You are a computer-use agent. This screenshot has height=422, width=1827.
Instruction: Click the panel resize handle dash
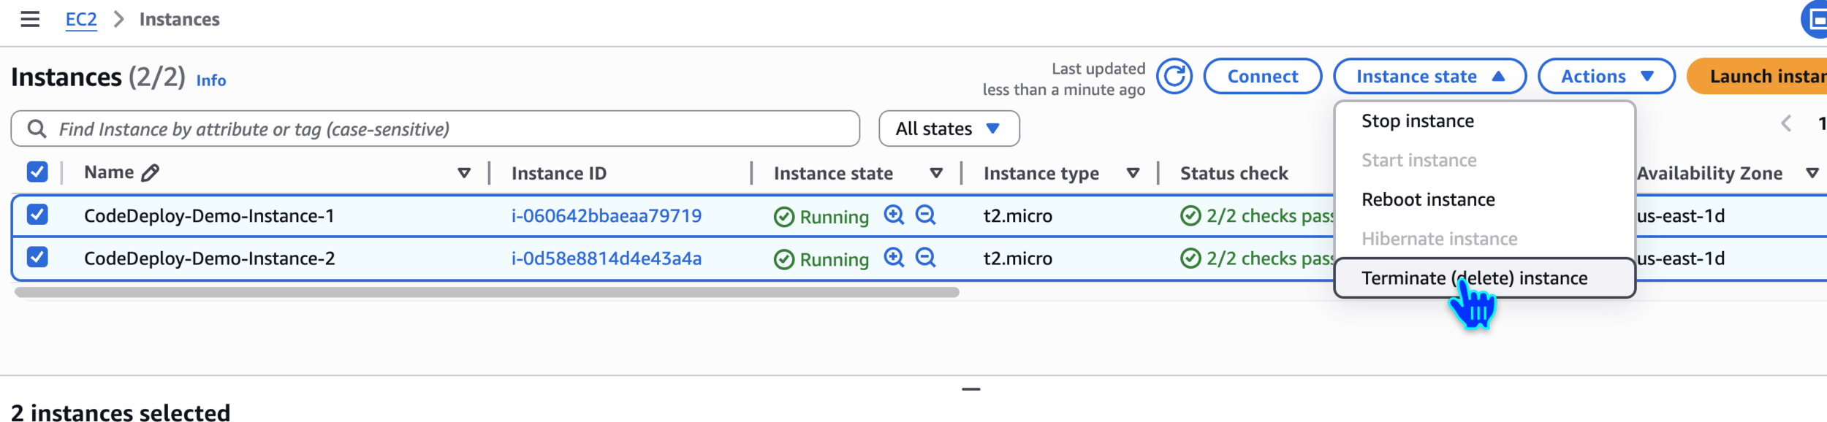971,389
